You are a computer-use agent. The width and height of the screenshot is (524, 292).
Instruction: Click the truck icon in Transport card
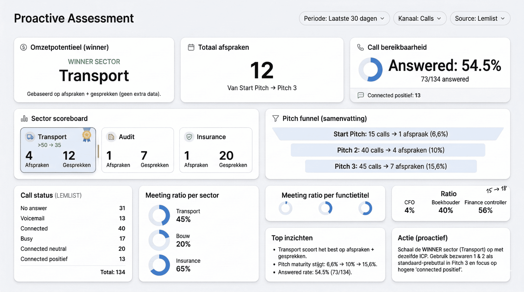click(30, 137)
